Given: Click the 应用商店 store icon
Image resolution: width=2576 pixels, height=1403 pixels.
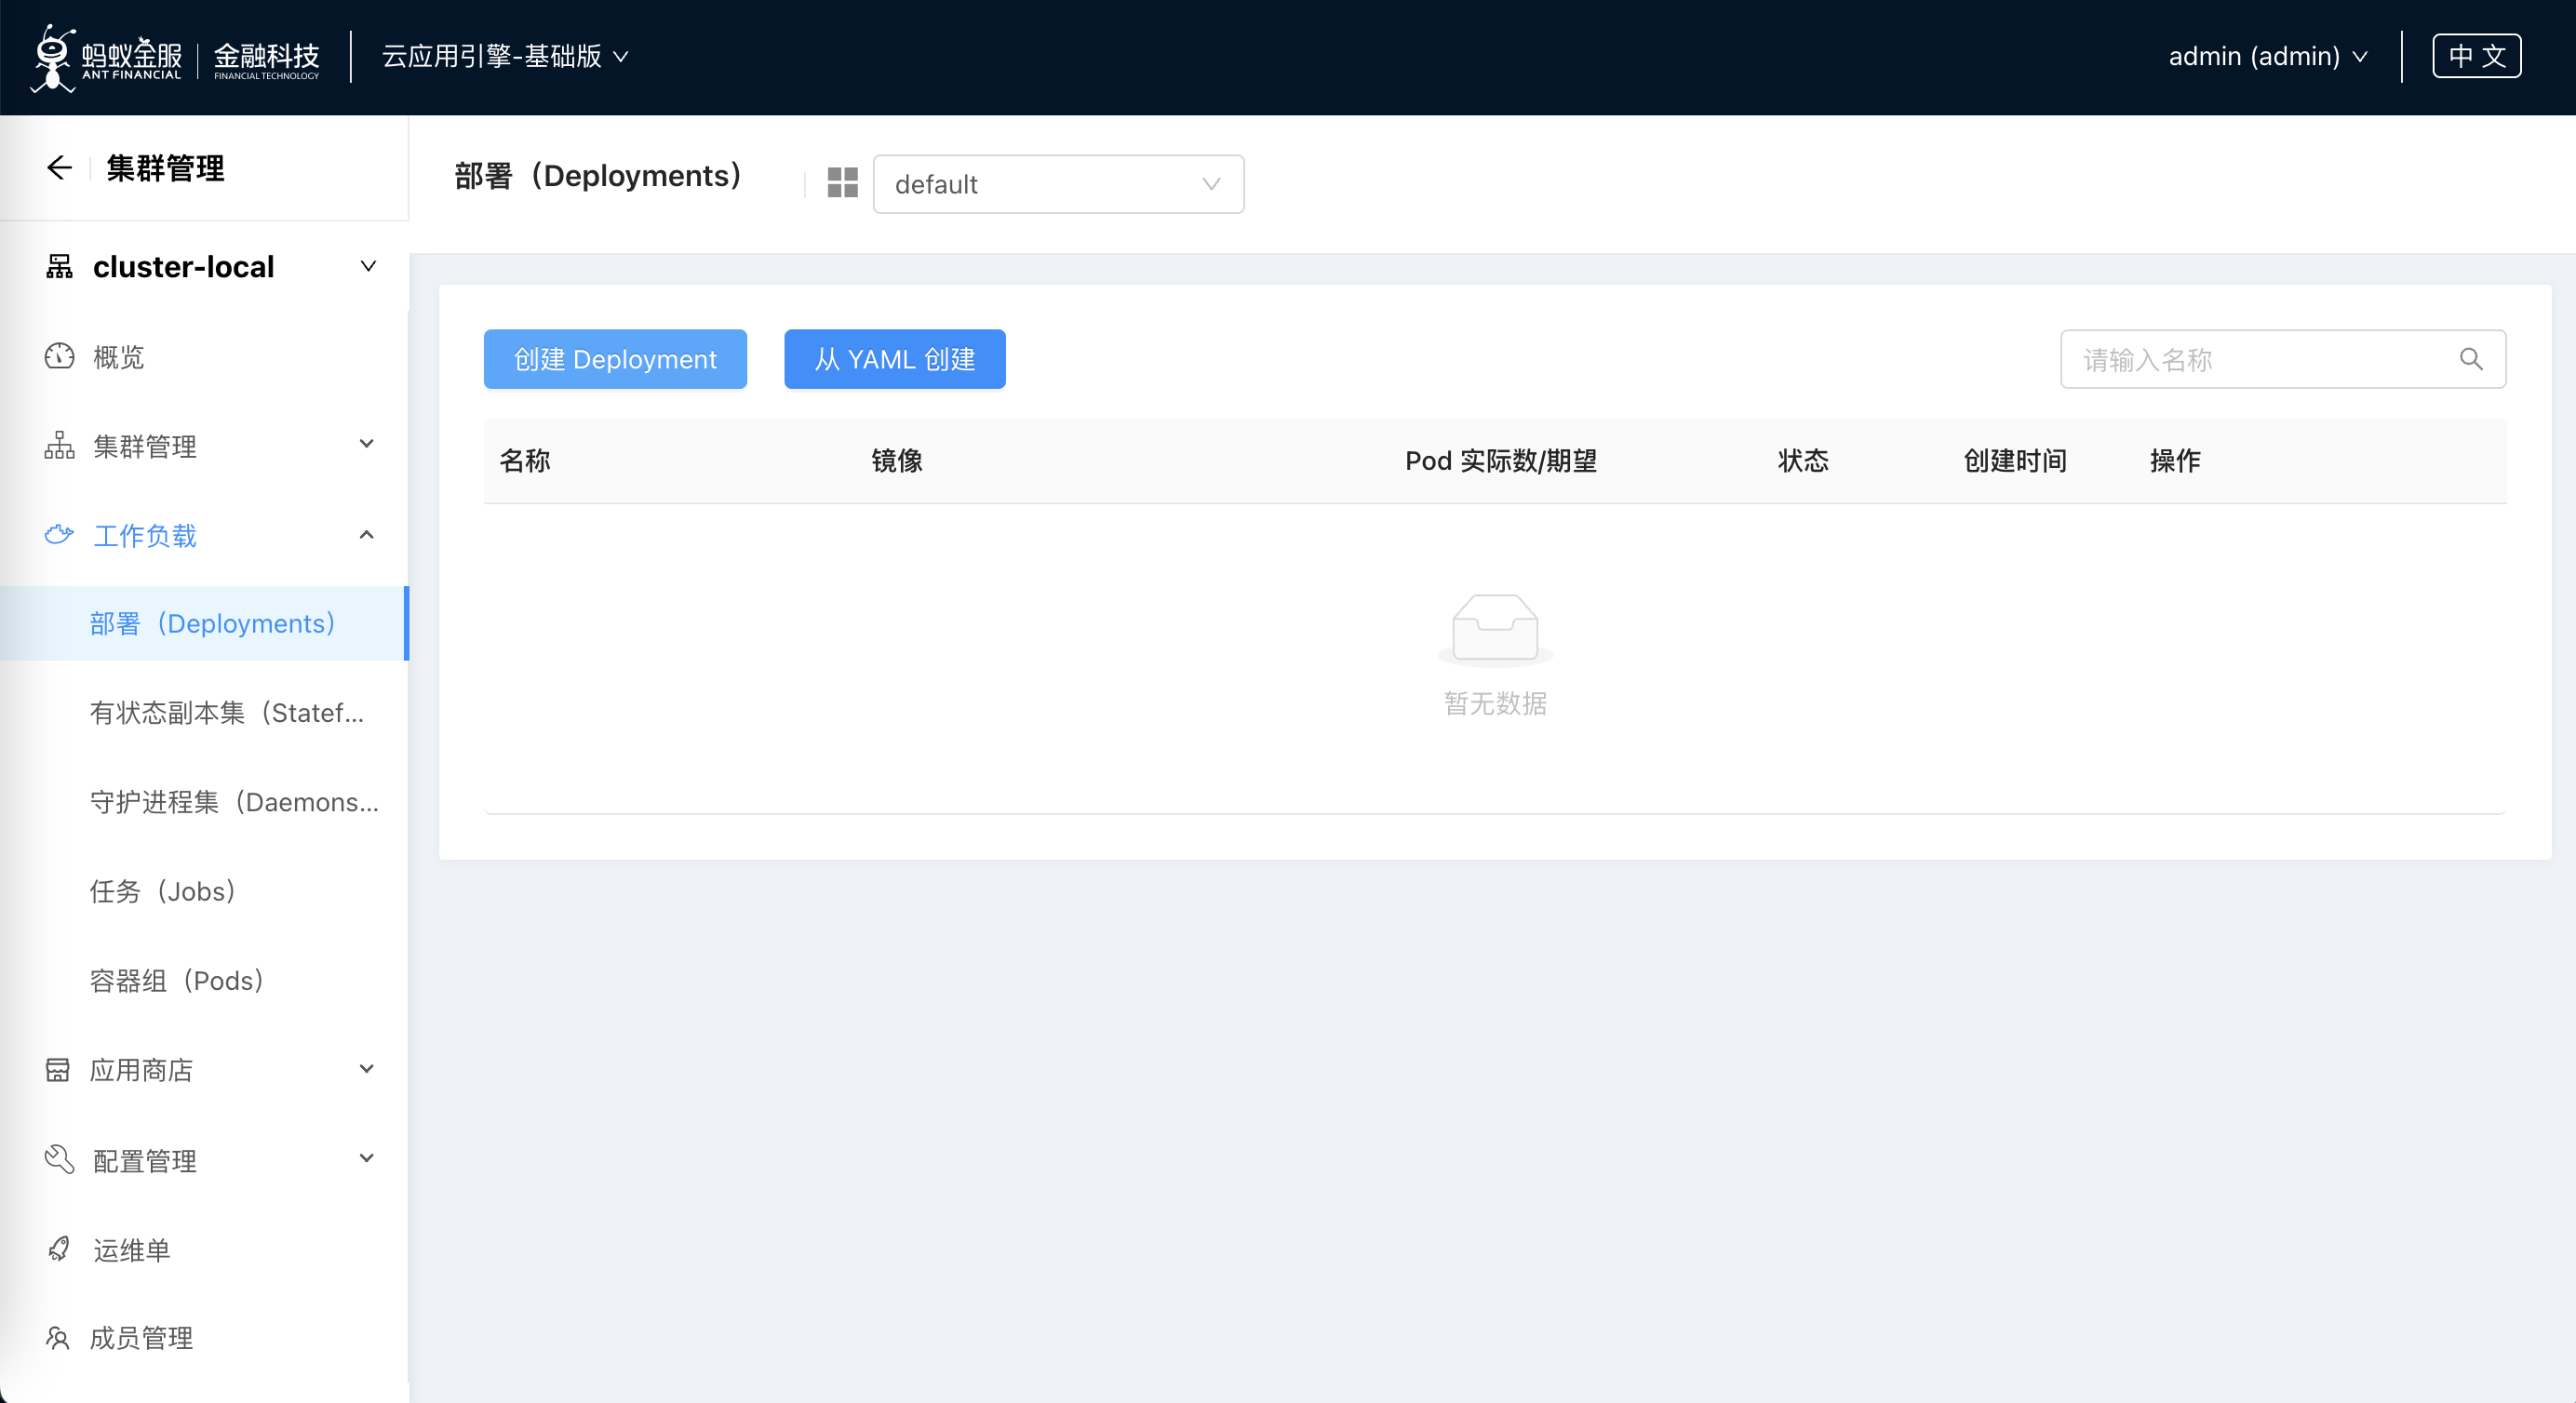Looking at the screenshot, I should [58, 1070].
